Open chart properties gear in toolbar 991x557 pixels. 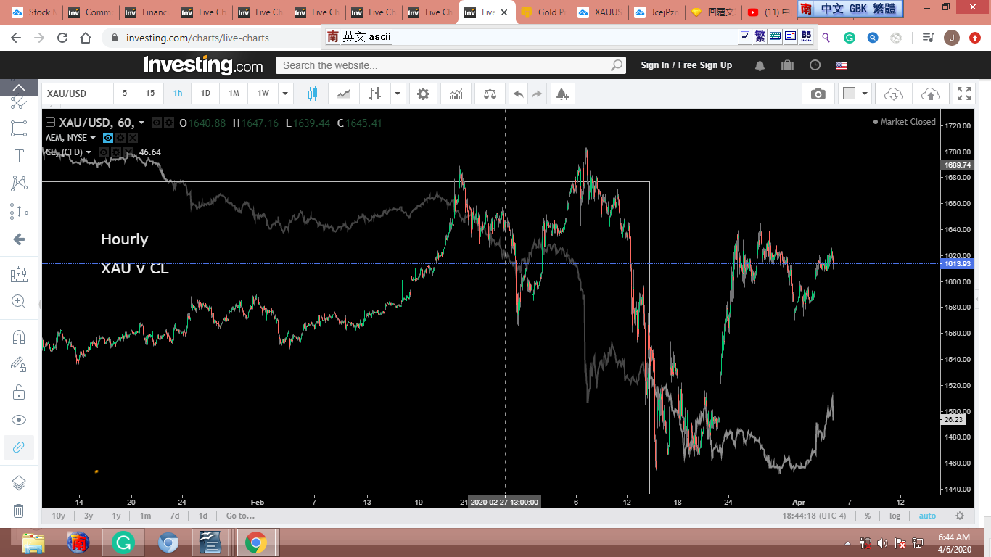pos(423,94)
